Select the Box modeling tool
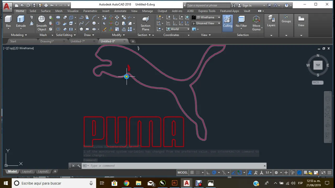The width and height of the screenshot is (335, 188). click(x=8, y=21)
